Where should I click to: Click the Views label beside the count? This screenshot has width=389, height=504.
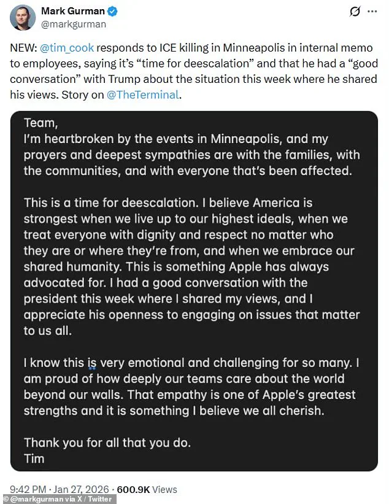pos(164,489)
